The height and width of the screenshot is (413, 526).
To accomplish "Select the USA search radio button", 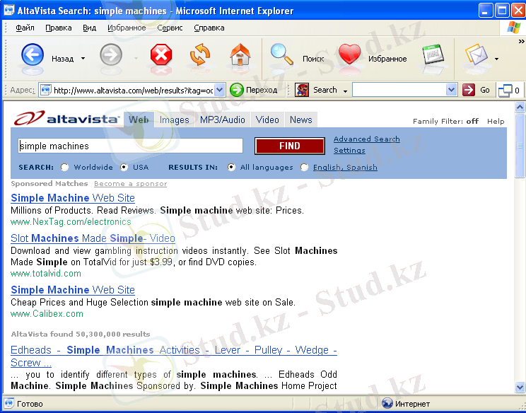I will [x=124, y=167].
